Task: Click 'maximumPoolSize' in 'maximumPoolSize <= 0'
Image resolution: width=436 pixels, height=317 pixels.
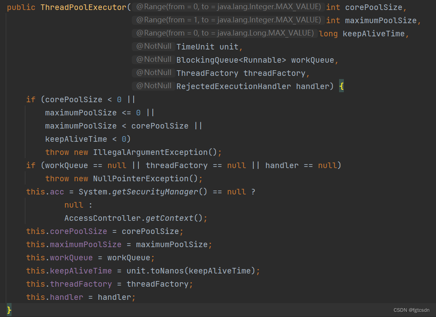Action: pos(81,113)
